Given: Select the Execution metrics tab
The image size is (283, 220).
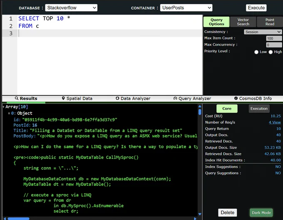Looking at the screenshot, I should pyautogui.click(x=259, y=109).
